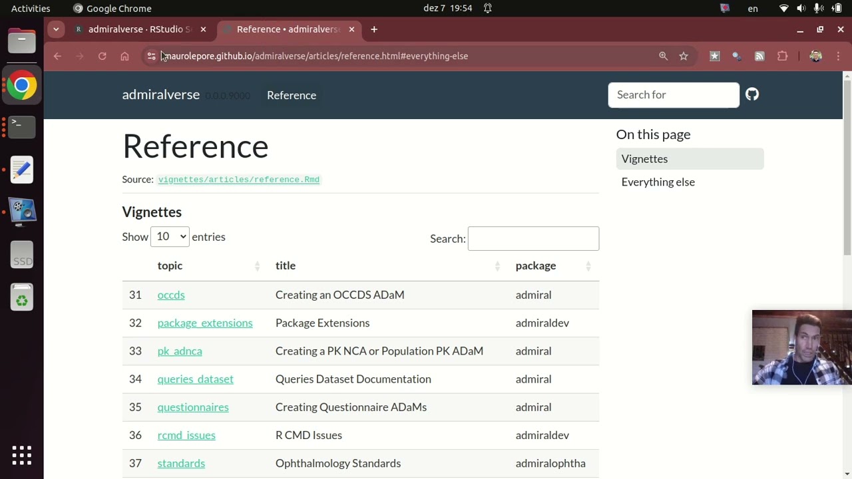Click the table Search filter field

533,238
